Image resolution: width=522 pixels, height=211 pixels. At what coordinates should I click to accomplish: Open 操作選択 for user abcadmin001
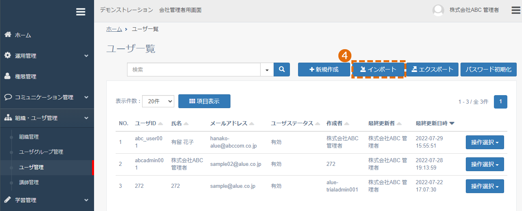coord(485,164)
